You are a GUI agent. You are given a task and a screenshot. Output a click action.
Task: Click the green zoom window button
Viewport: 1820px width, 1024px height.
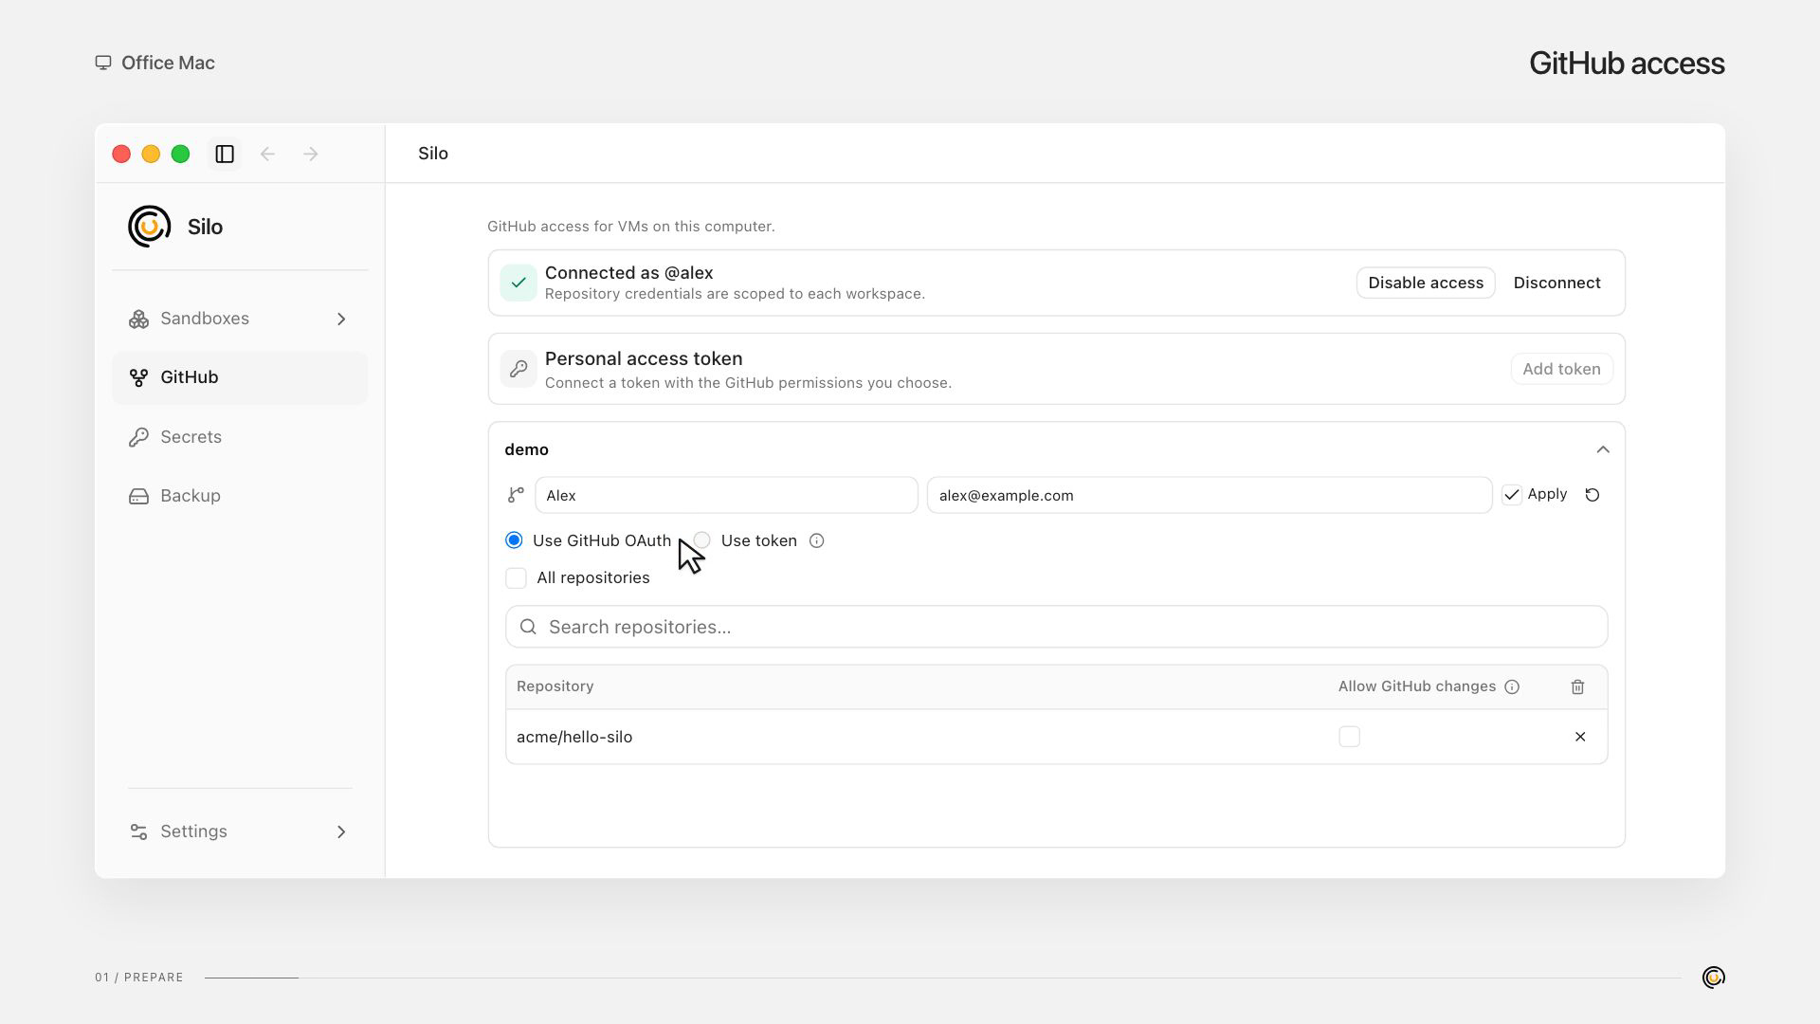pyautogui.click(x=180, y=154)
